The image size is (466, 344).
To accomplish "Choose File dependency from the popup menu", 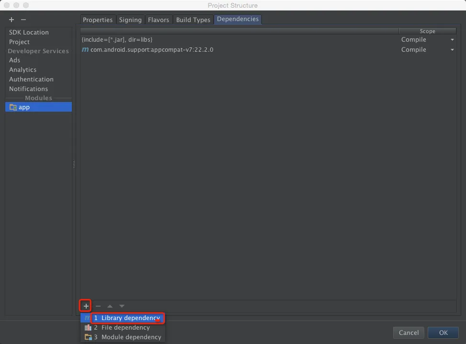I will [x=123, y=327].
